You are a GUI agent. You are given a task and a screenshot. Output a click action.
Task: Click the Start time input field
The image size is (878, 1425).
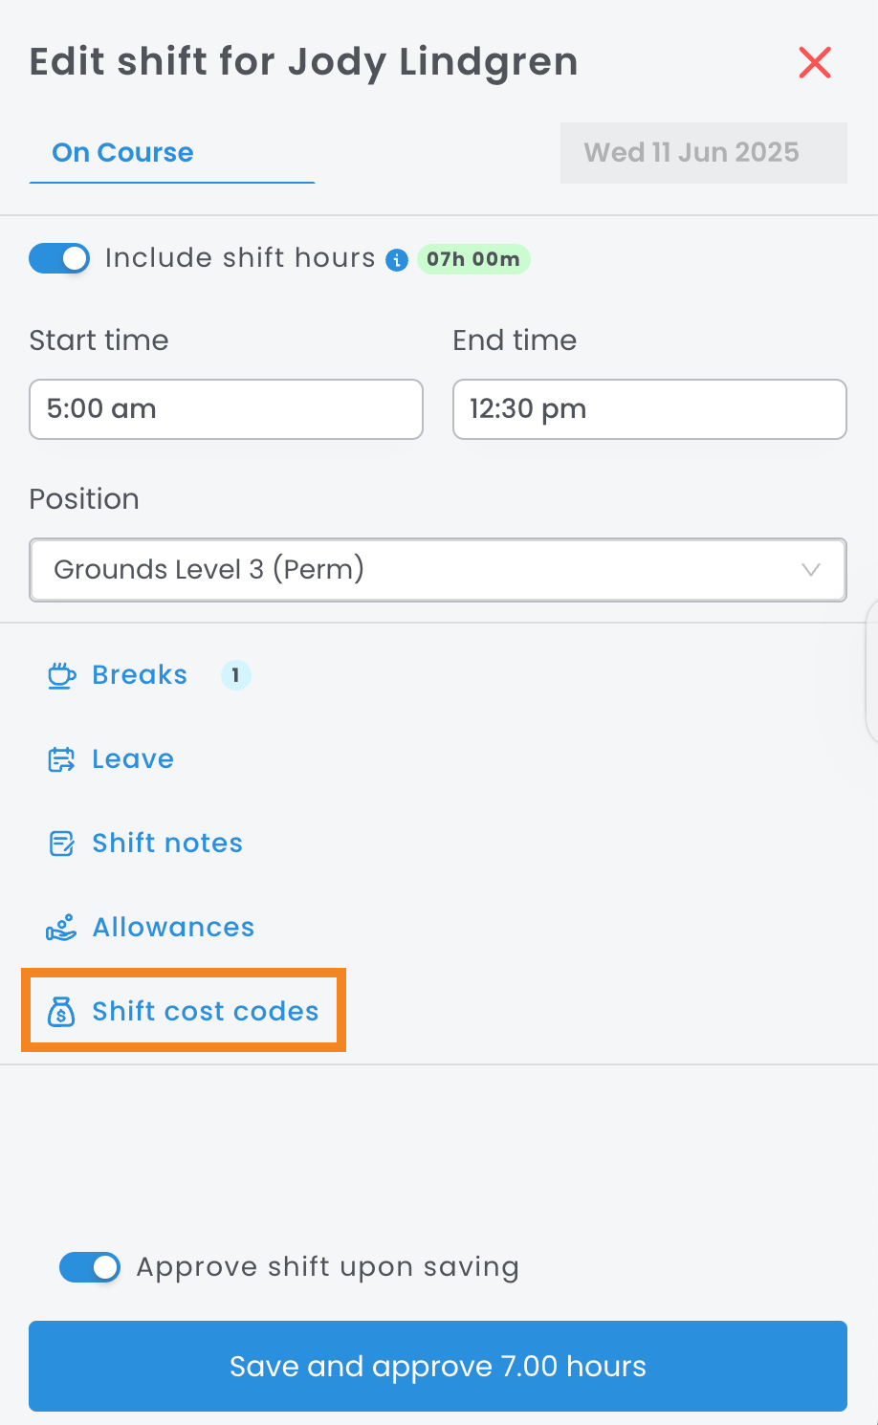click(x=226, y=409)
